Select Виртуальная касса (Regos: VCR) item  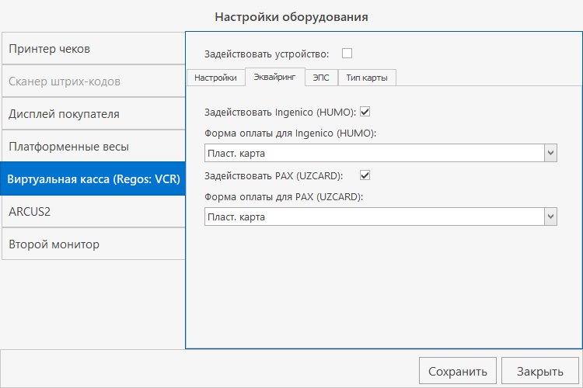[93, 179]
